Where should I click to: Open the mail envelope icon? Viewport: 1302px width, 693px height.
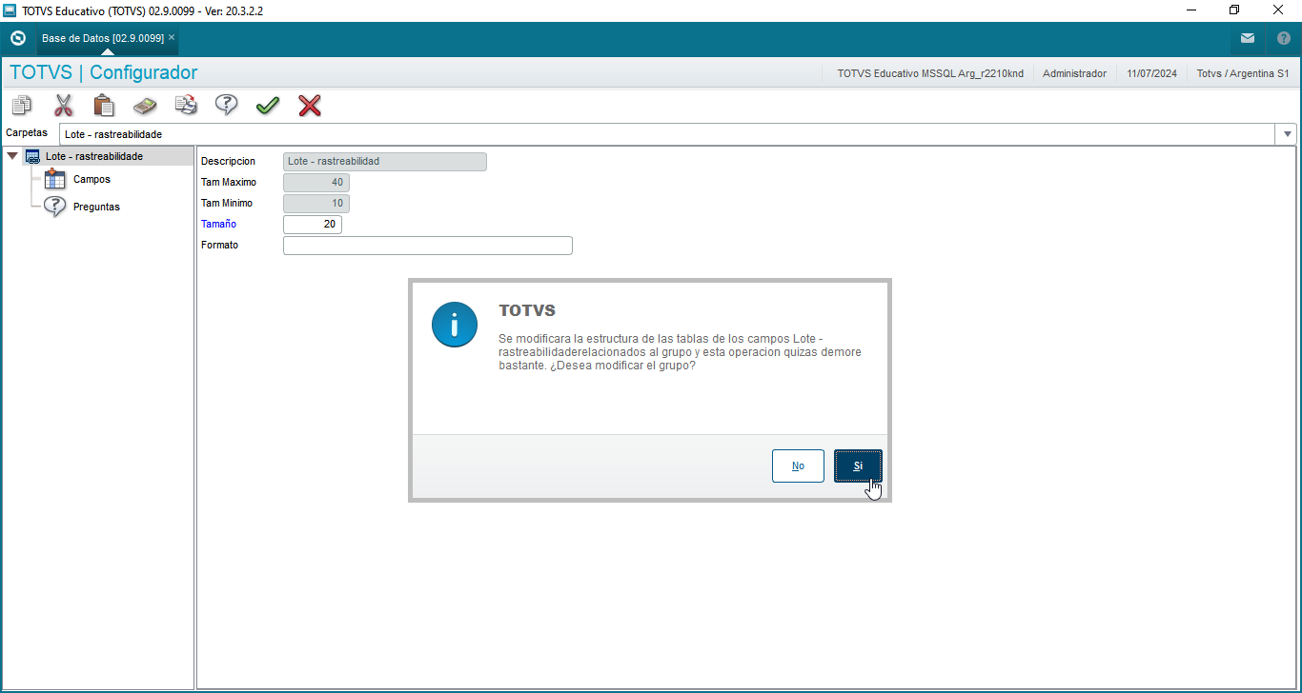pyautogui.click(x=1248, y=38)
